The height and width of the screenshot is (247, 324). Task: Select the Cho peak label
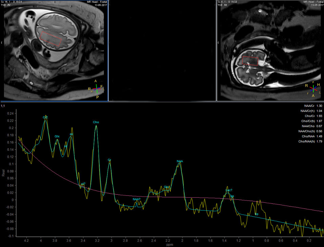[x=96, y=122]
